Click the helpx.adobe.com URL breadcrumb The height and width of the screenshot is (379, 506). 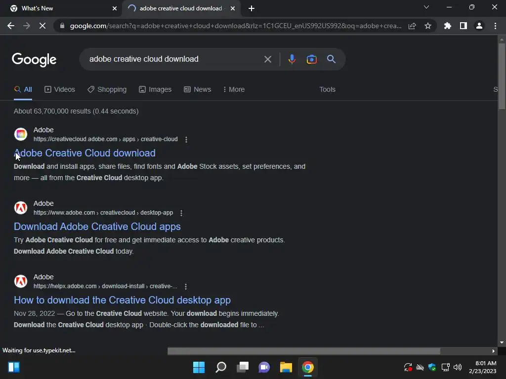click(x=105, y=286)
